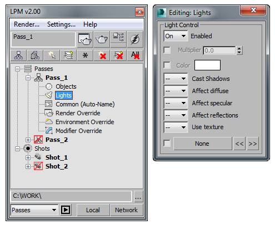Click the All with red X icon
The image size is (275, 225).
[135, 55]
